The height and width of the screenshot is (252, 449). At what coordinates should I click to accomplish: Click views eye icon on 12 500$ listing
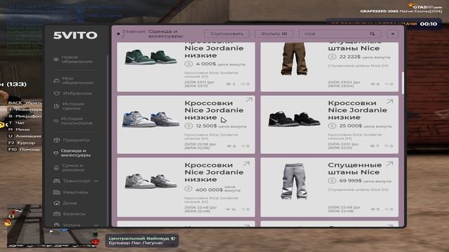pyautogui.click(x=229, y=146)
